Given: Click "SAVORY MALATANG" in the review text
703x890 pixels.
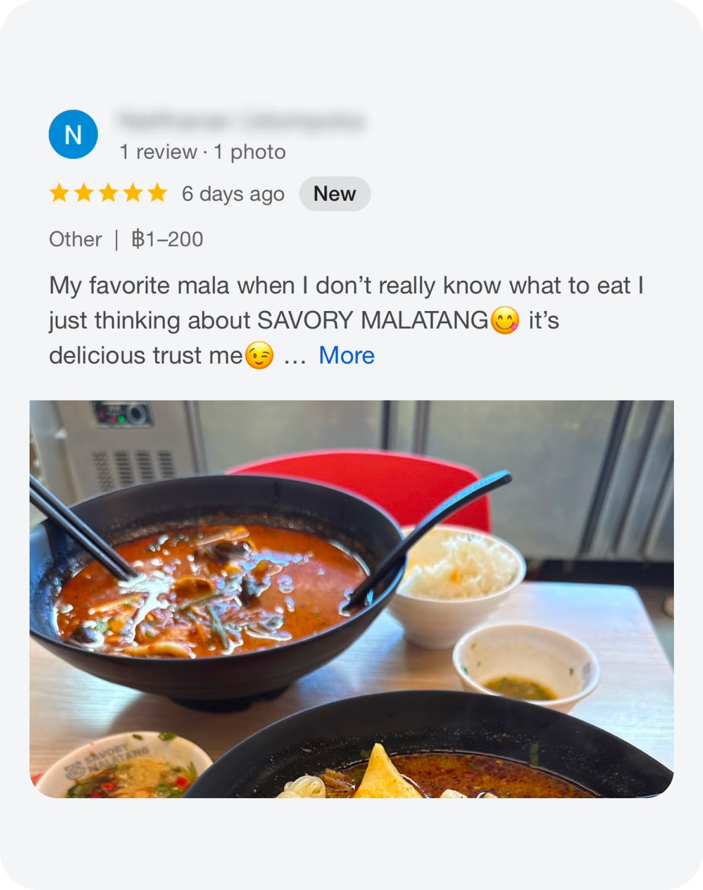Looking at the screenshot, I should point(373,321).
